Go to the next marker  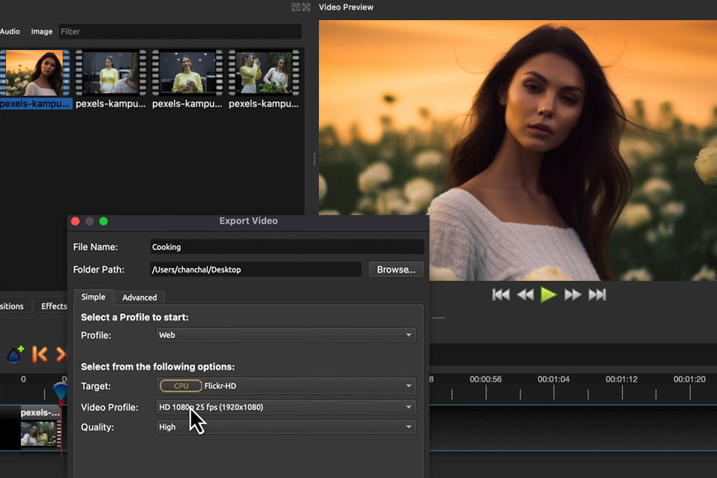pos(61,354)
